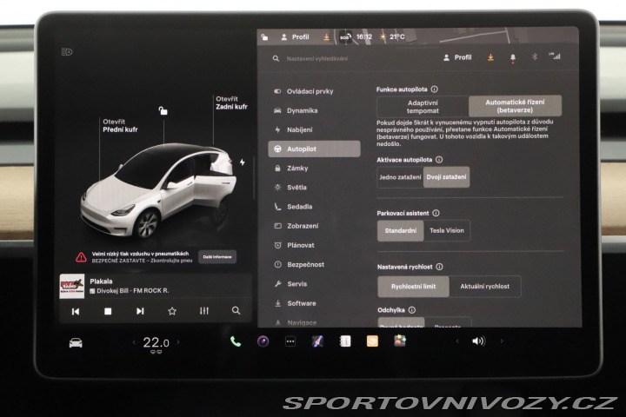Image resolution: width=626 pixels, height=417 pixels.
Task: Open Profil in the top status bar
Action: click(x=296, y=37)
